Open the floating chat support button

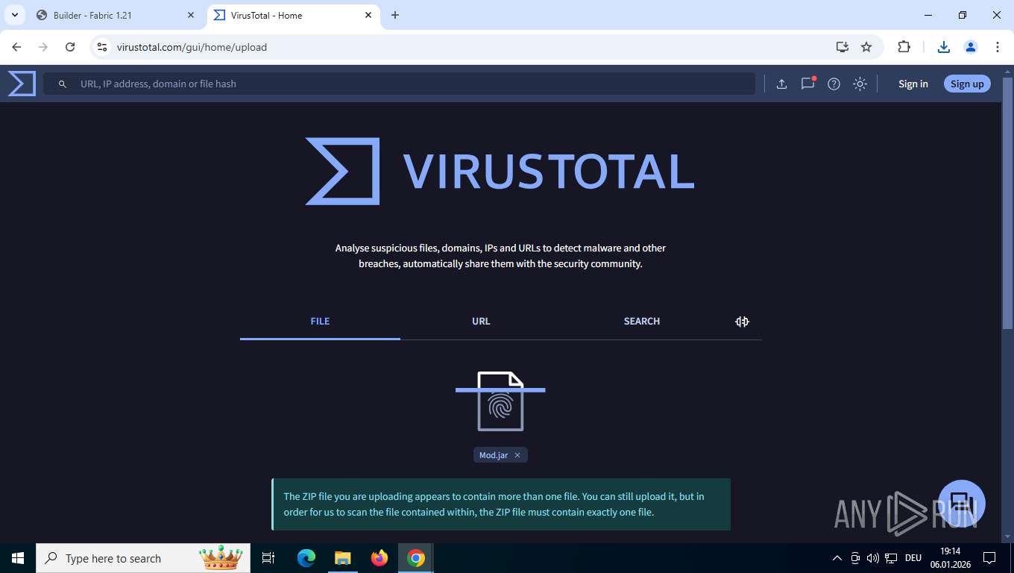[x=962, y=504]
